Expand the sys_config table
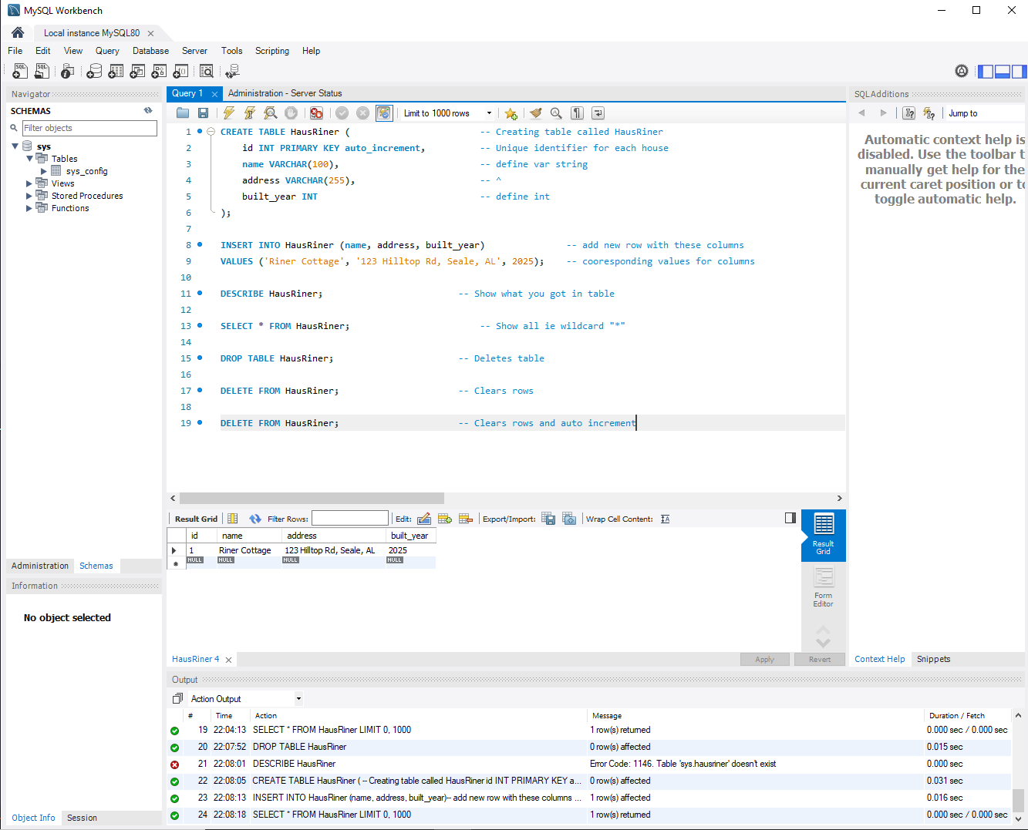The height and width of the screenshot is (830, 1028). point(44,171)
